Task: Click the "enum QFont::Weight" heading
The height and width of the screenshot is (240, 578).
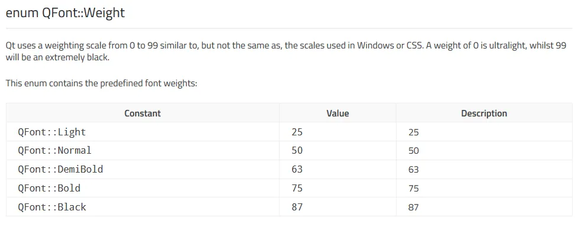Action: (x=66, y=13)
